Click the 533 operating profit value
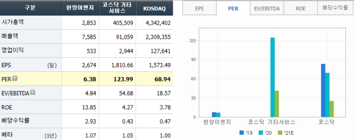 91,51
